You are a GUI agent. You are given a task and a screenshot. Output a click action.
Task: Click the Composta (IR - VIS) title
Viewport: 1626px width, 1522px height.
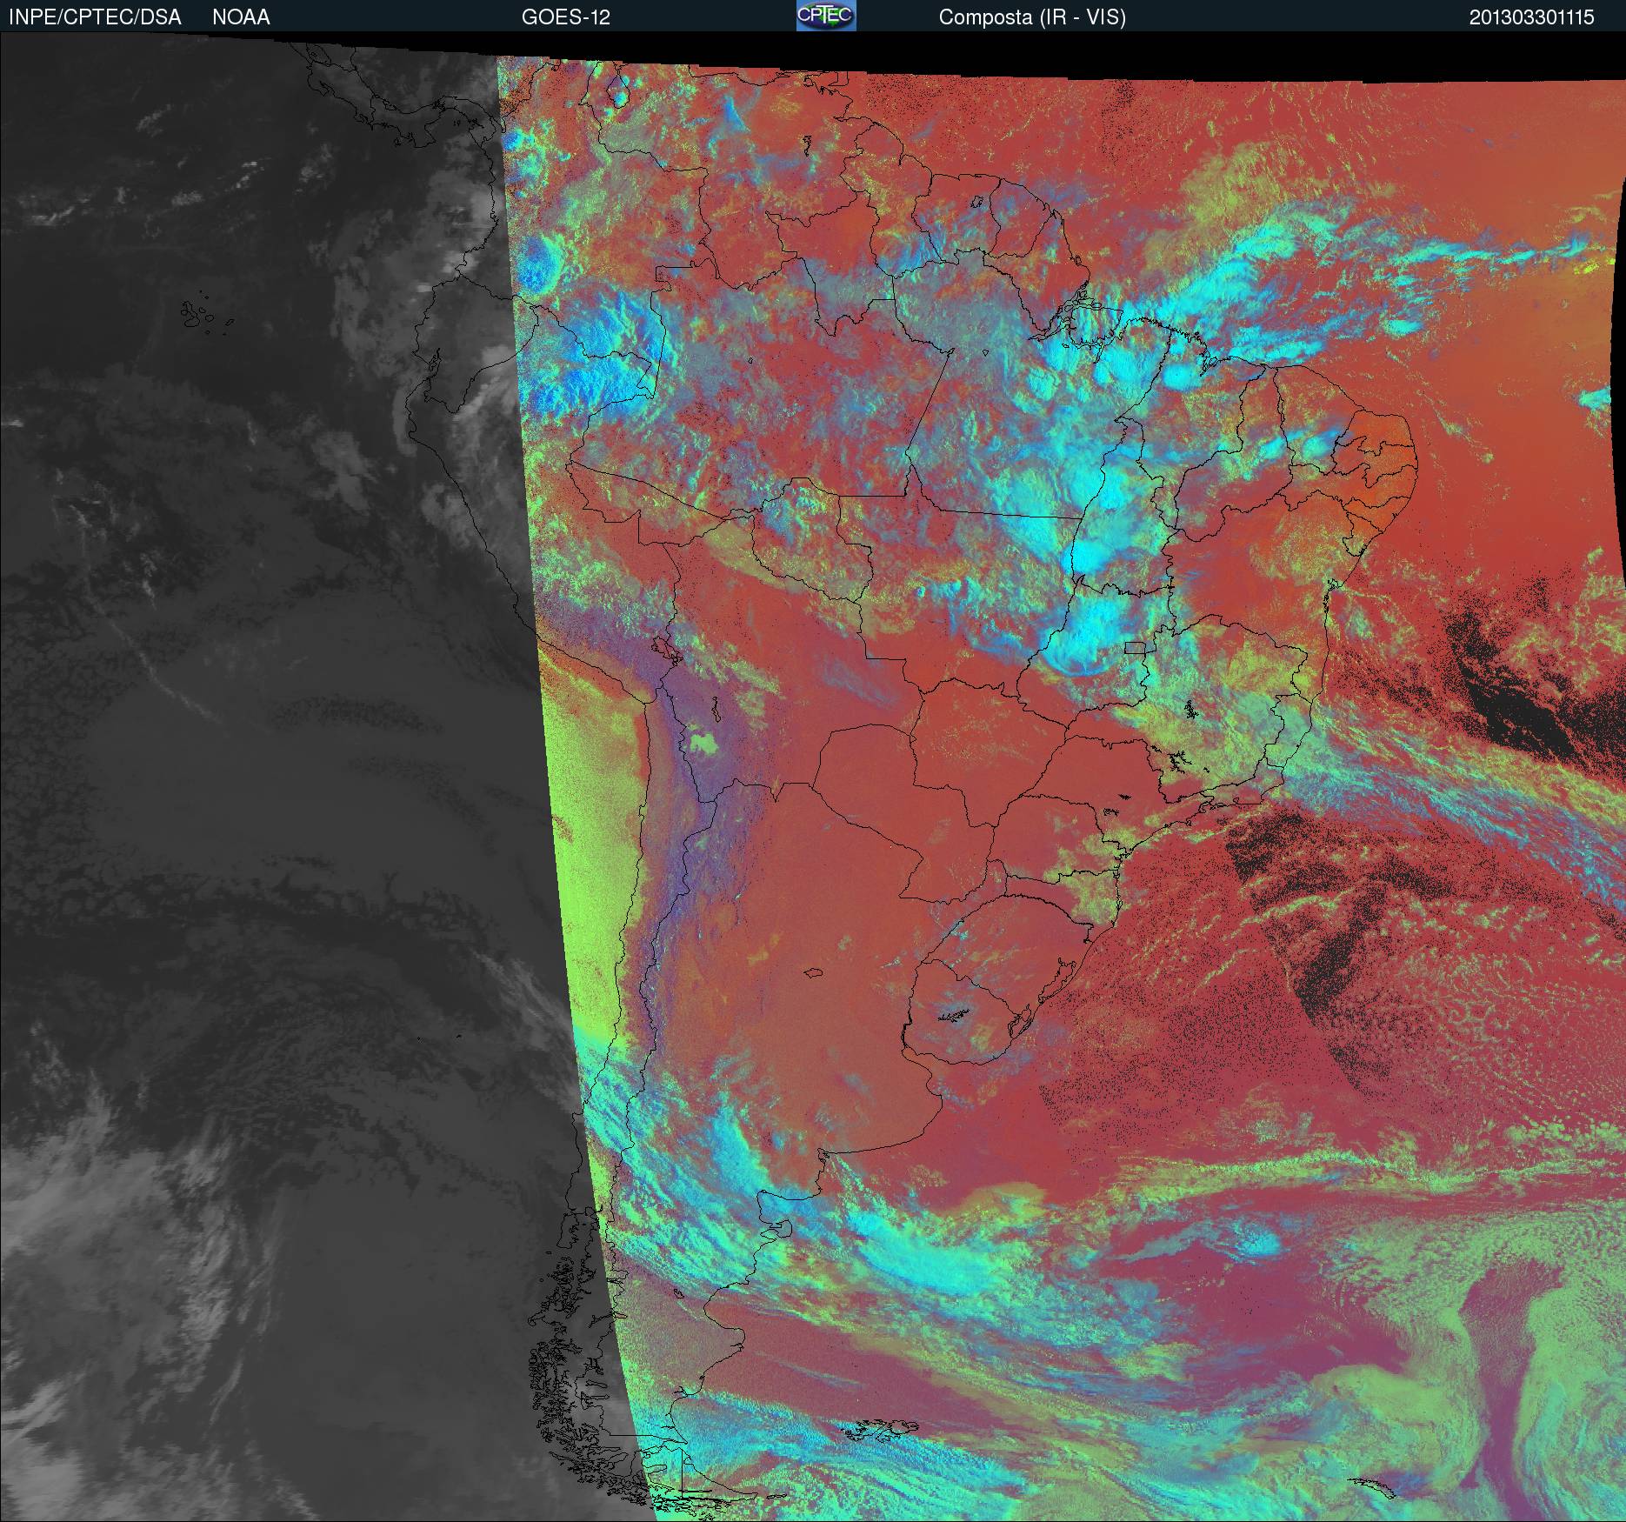tap(1032, 17)
